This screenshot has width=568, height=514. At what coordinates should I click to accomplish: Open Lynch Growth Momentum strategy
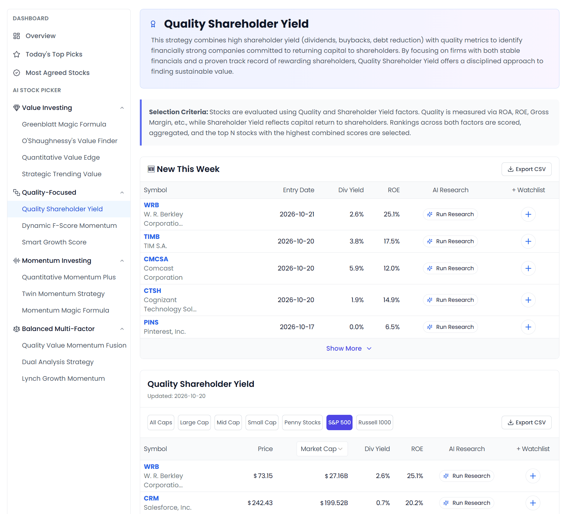(x=63, y=379)
